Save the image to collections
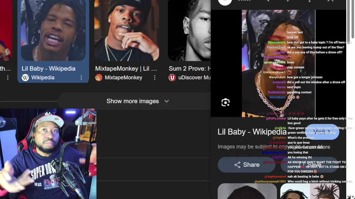 (x=310, y=165)
